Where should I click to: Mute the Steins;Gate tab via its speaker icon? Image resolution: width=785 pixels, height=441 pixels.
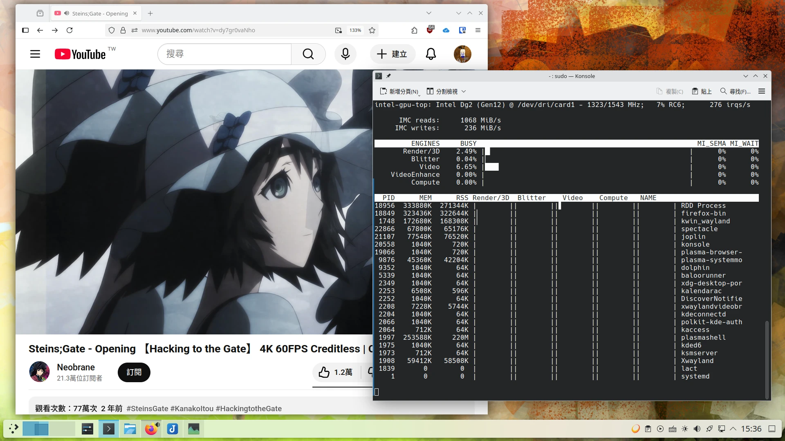(67, 13)
